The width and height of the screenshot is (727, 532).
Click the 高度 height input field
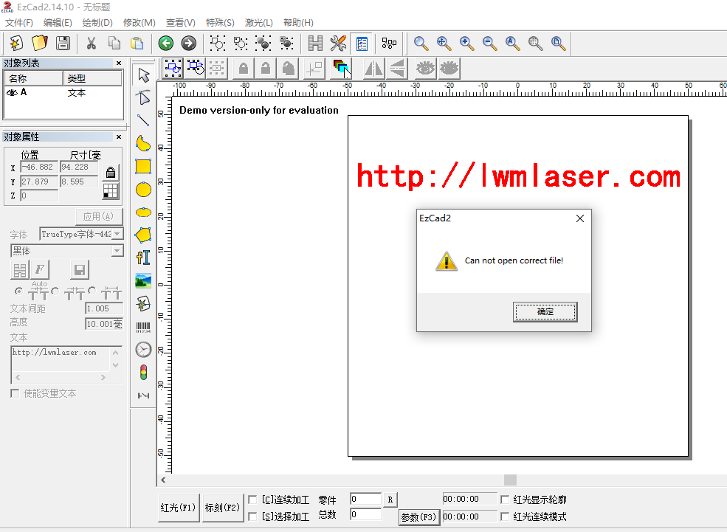click(104, 324)
